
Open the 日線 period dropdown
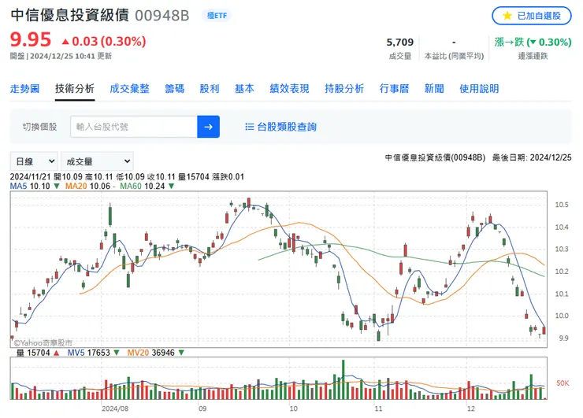pyautogui.click(x=34, y=161)
